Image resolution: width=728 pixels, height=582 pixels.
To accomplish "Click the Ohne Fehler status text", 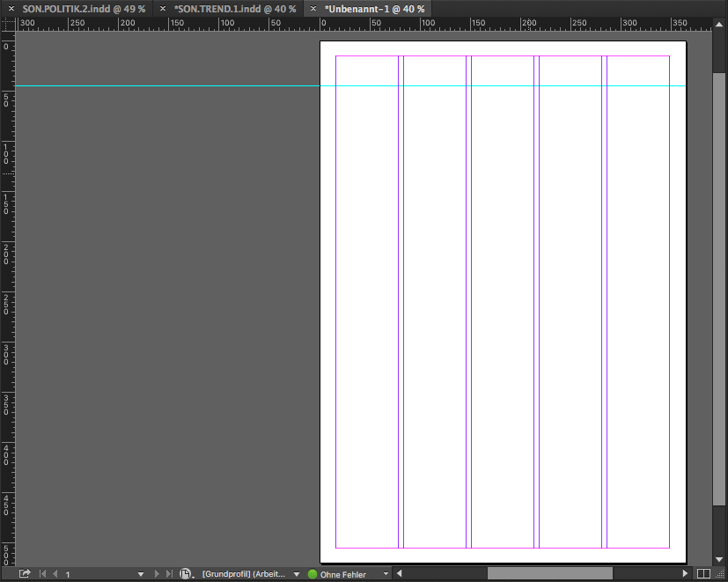I will pos(343,575).
